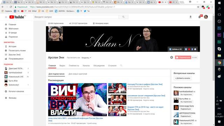This screenshot has width=224, height=126.
Task: Switch to the Каналы tab
Action: 86,65
